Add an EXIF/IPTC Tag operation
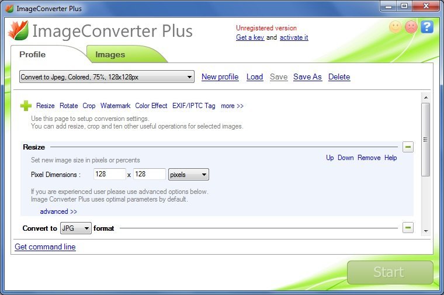This screenshot has width=444, height=295. (194, 106)
